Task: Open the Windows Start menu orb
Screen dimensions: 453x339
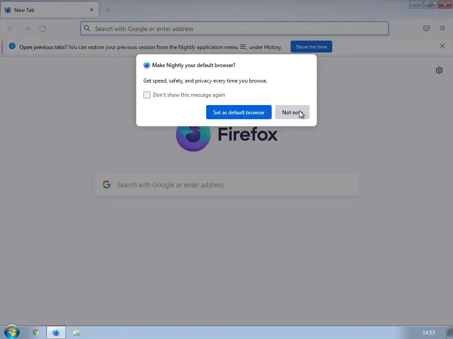Action: [12, 332]
